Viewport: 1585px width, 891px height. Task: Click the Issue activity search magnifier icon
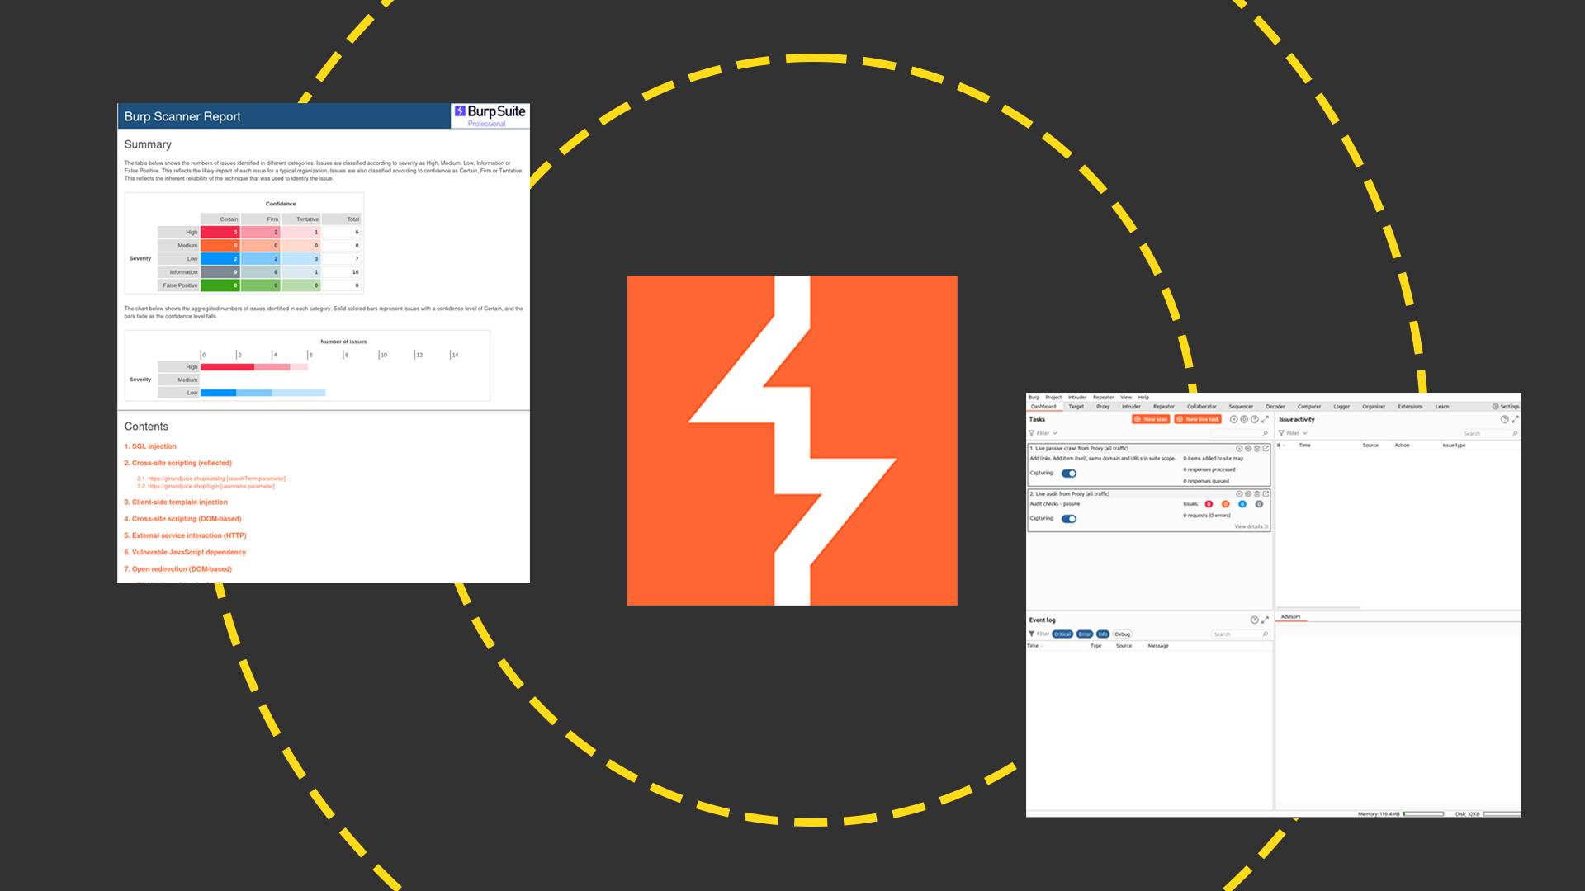pos(1515,433)
